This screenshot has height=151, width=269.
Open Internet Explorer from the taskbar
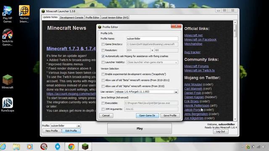click(3, 147)
